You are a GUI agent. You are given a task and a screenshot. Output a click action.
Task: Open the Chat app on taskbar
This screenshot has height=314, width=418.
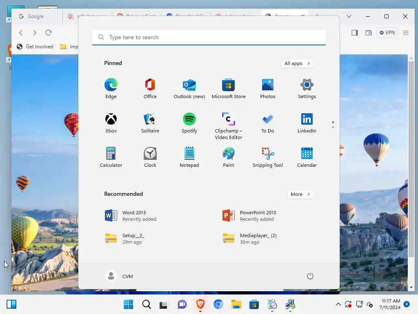(182, 304)
